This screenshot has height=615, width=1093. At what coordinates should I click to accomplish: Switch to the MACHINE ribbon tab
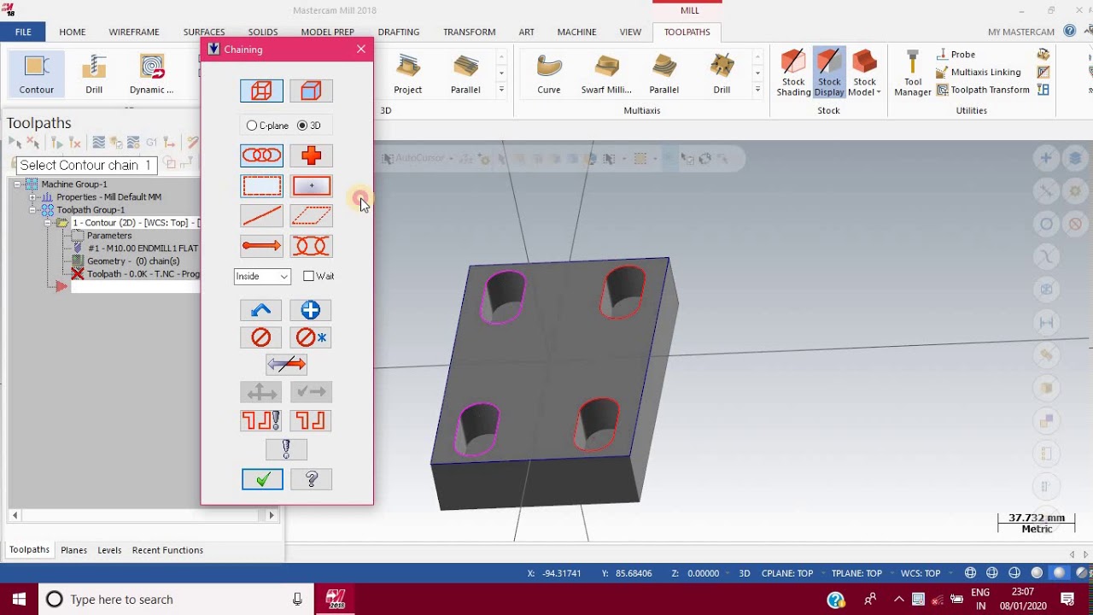576,32
